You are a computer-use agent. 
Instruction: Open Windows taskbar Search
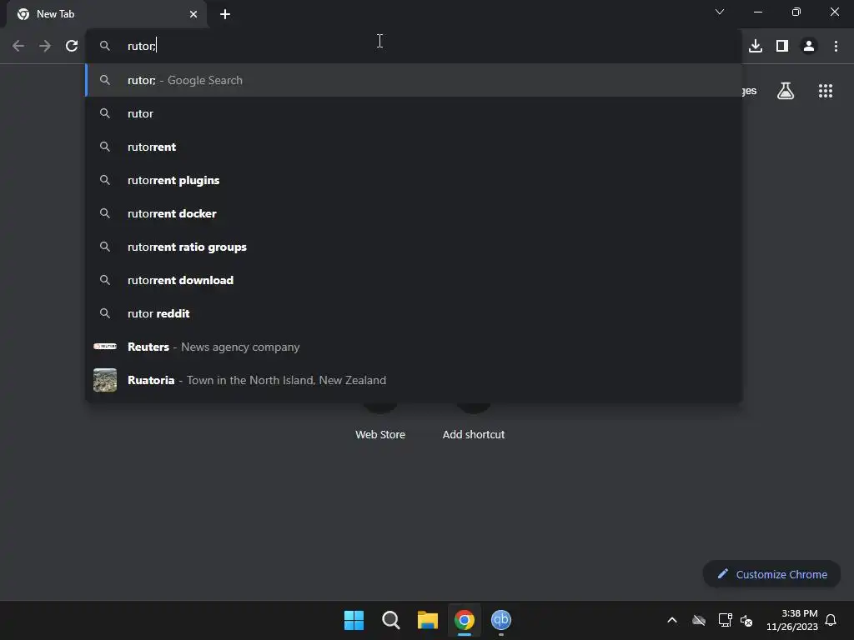click(391, 620)
